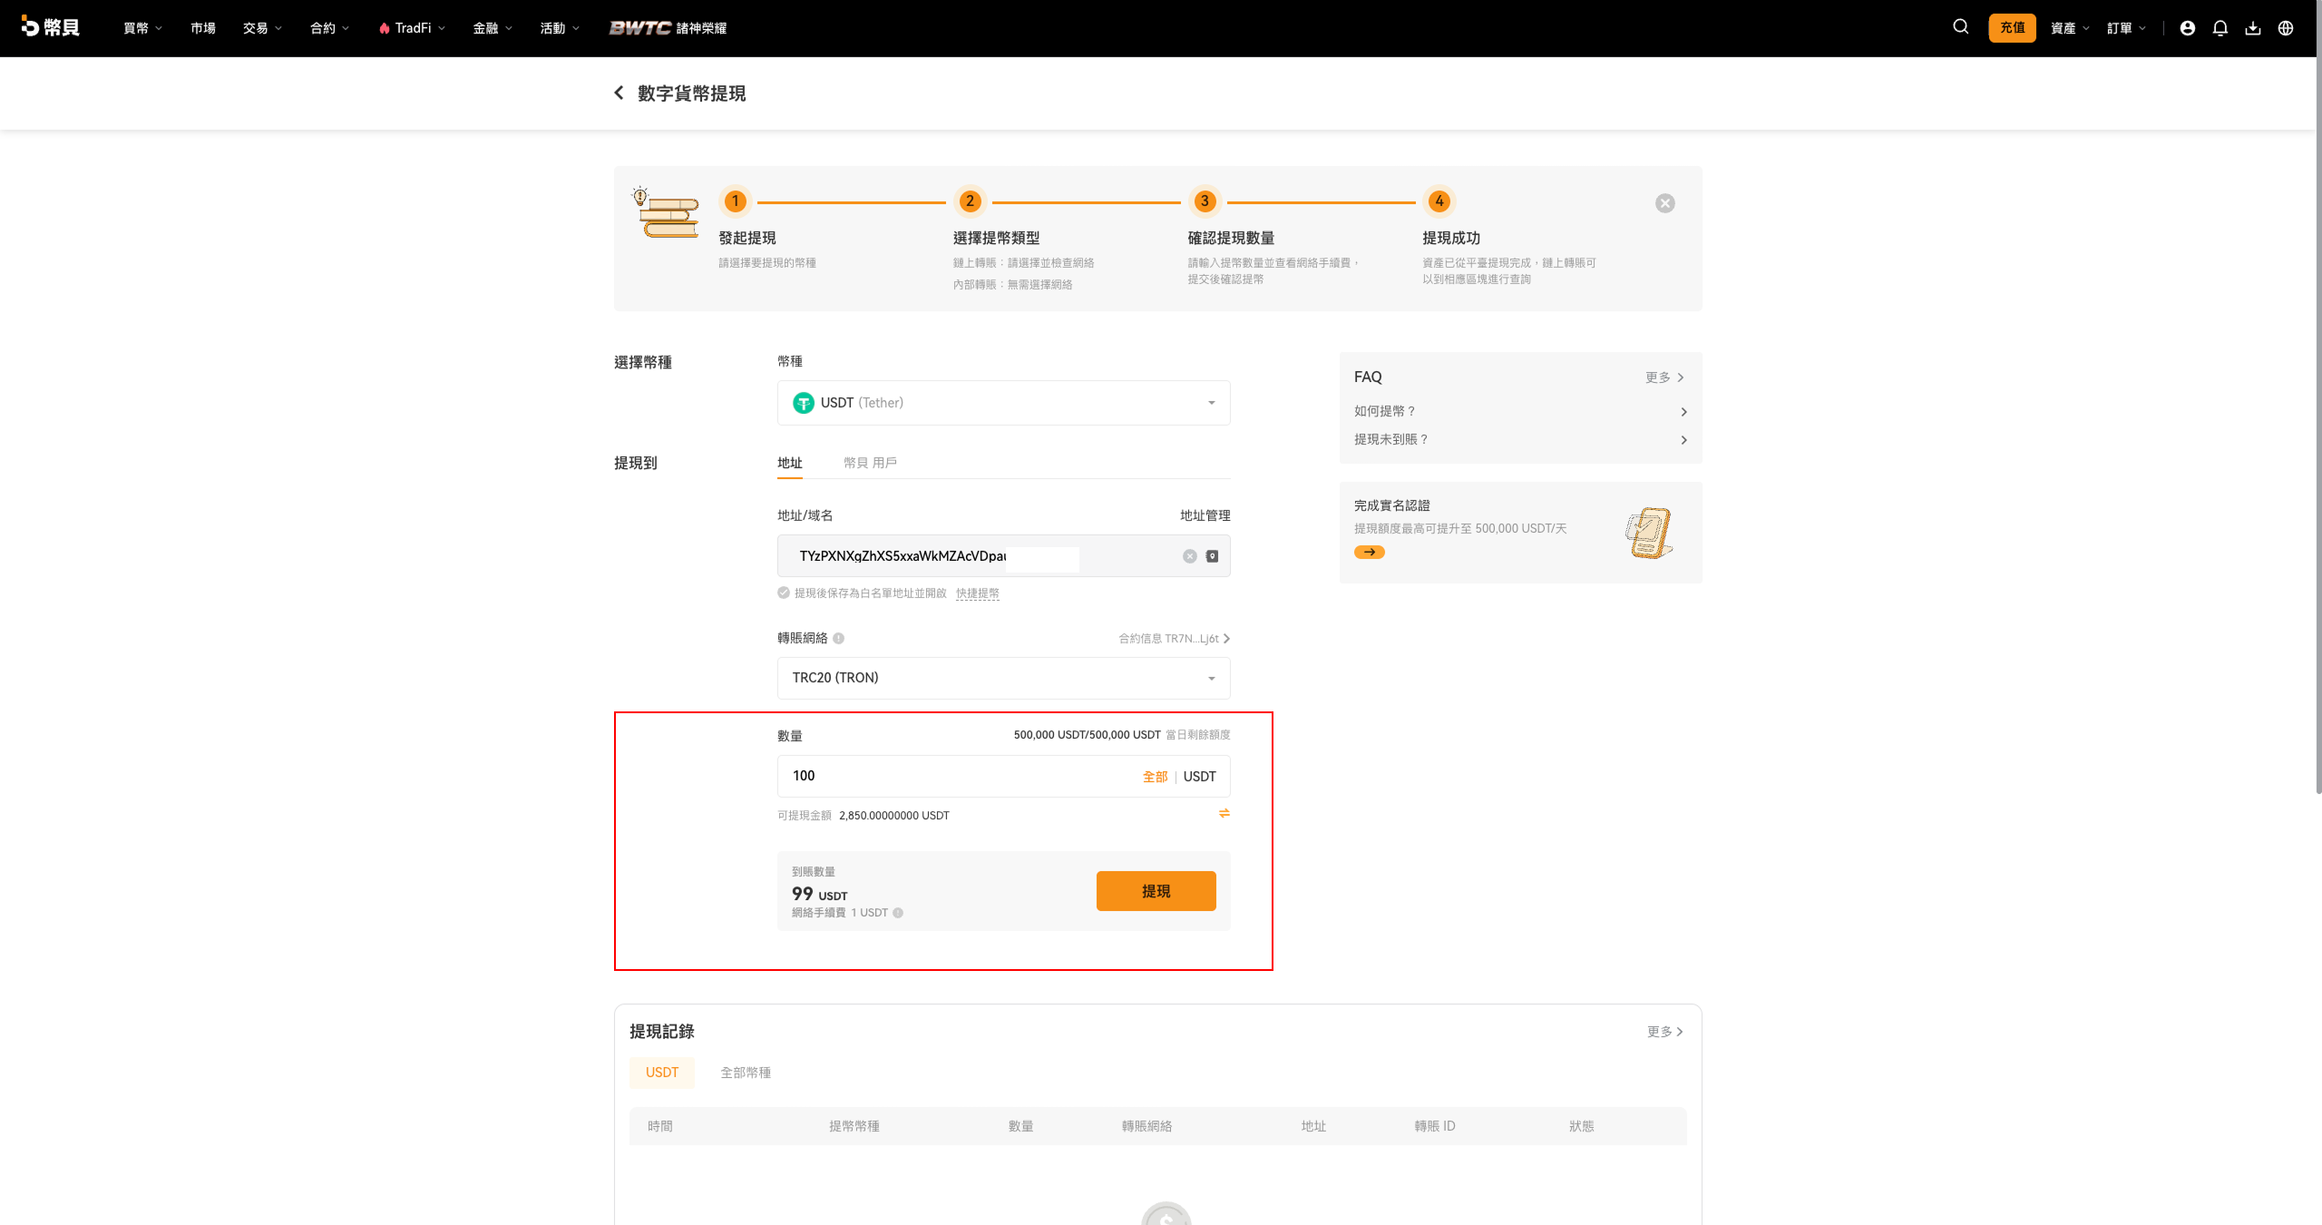Open the 市場 menu item

(x=203, y=28)
